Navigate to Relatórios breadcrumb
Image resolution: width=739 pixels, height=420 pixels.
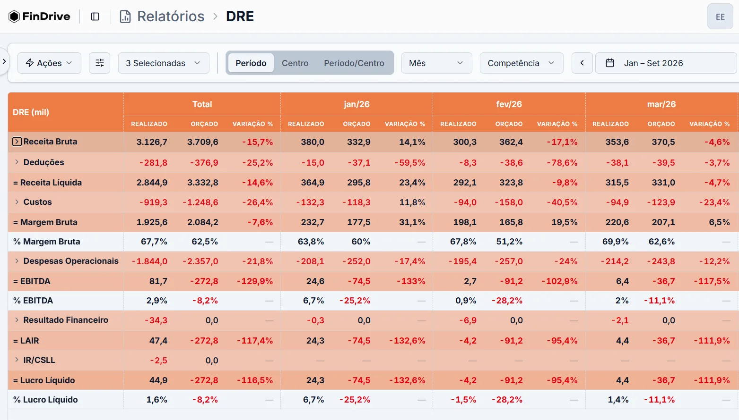(171, 17)
